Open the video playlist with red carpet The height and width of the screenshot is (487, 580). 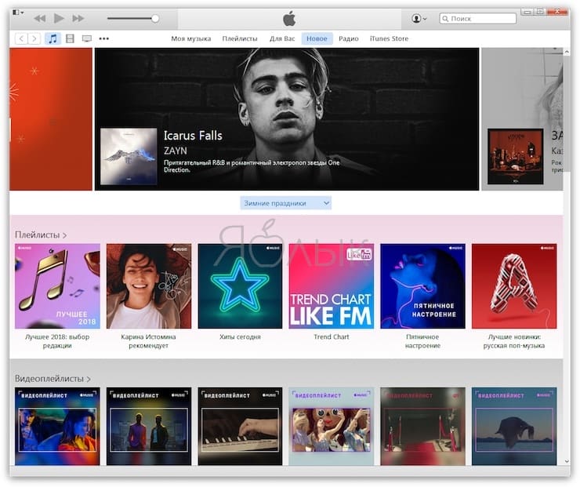tap(422, 427)
